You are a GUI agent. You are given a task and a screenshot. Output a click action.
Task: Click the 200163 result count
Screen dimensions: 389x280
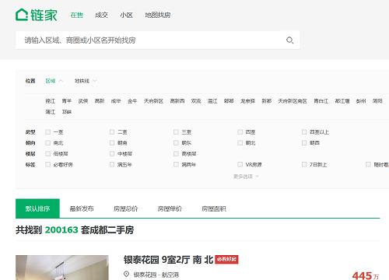click(61, 229)
